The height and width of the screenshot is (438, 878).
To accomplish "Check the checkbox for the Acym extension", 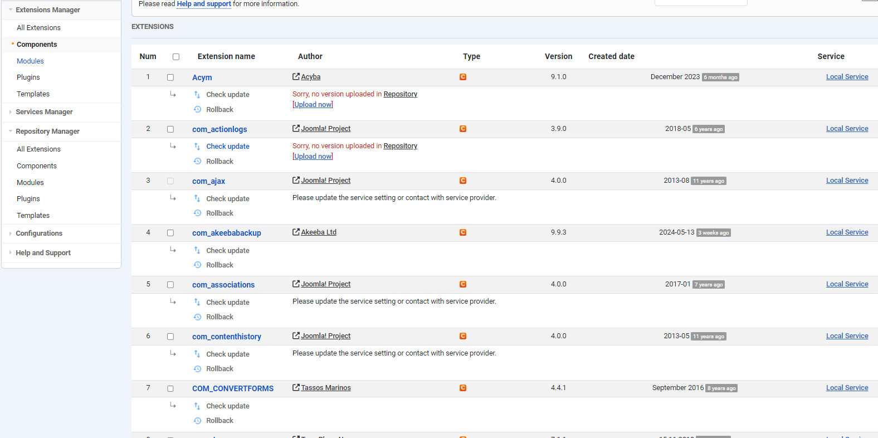I will click(170, 77).
